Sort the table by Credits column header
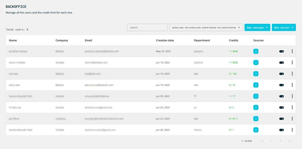The width and height of the screenshot is (302, 149). (x=233, y=40)
